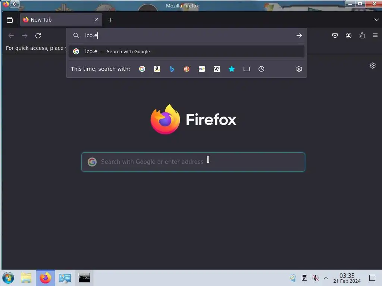The width and height of the screenshot is (382, 286).
Task: Search this time with DuckDuckGo
Action: [x=187, y=69]
